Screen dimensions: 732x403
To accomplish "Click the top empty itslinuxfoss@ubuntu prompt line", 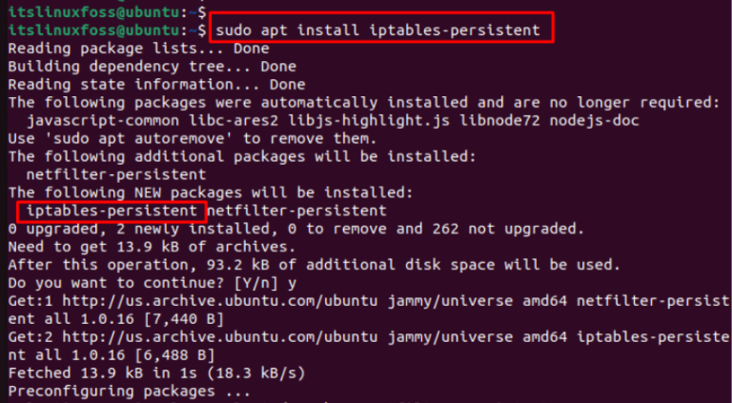I will [x=106, y=11].
